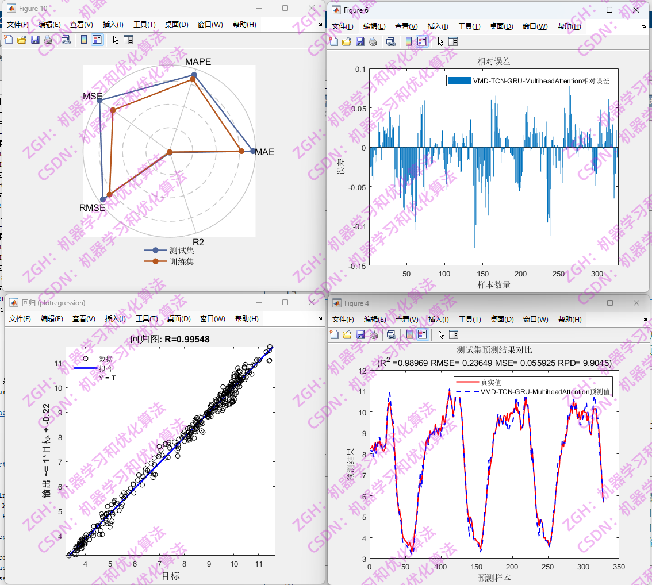Toggle Insert Colorbar in Figure 10 toolbar
Viewport: 652px width, 585px height.
click(84, 40)
